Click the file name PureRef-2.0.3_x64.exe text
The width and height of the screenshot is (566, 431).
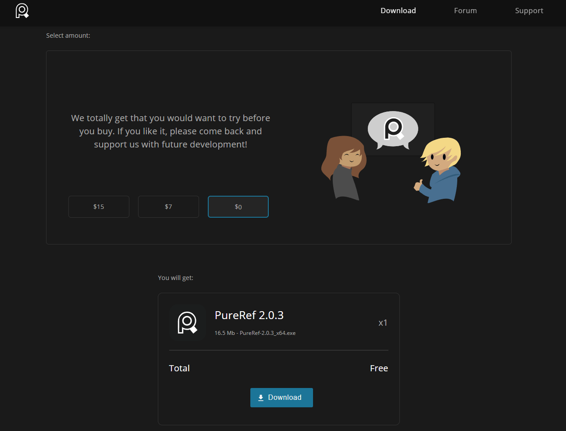pos(267,333)
